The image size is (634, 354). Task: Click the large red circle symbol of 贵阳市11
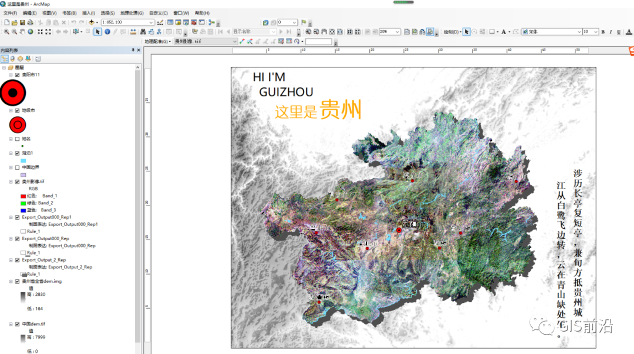pyautogui.click(x=13, y=93)
